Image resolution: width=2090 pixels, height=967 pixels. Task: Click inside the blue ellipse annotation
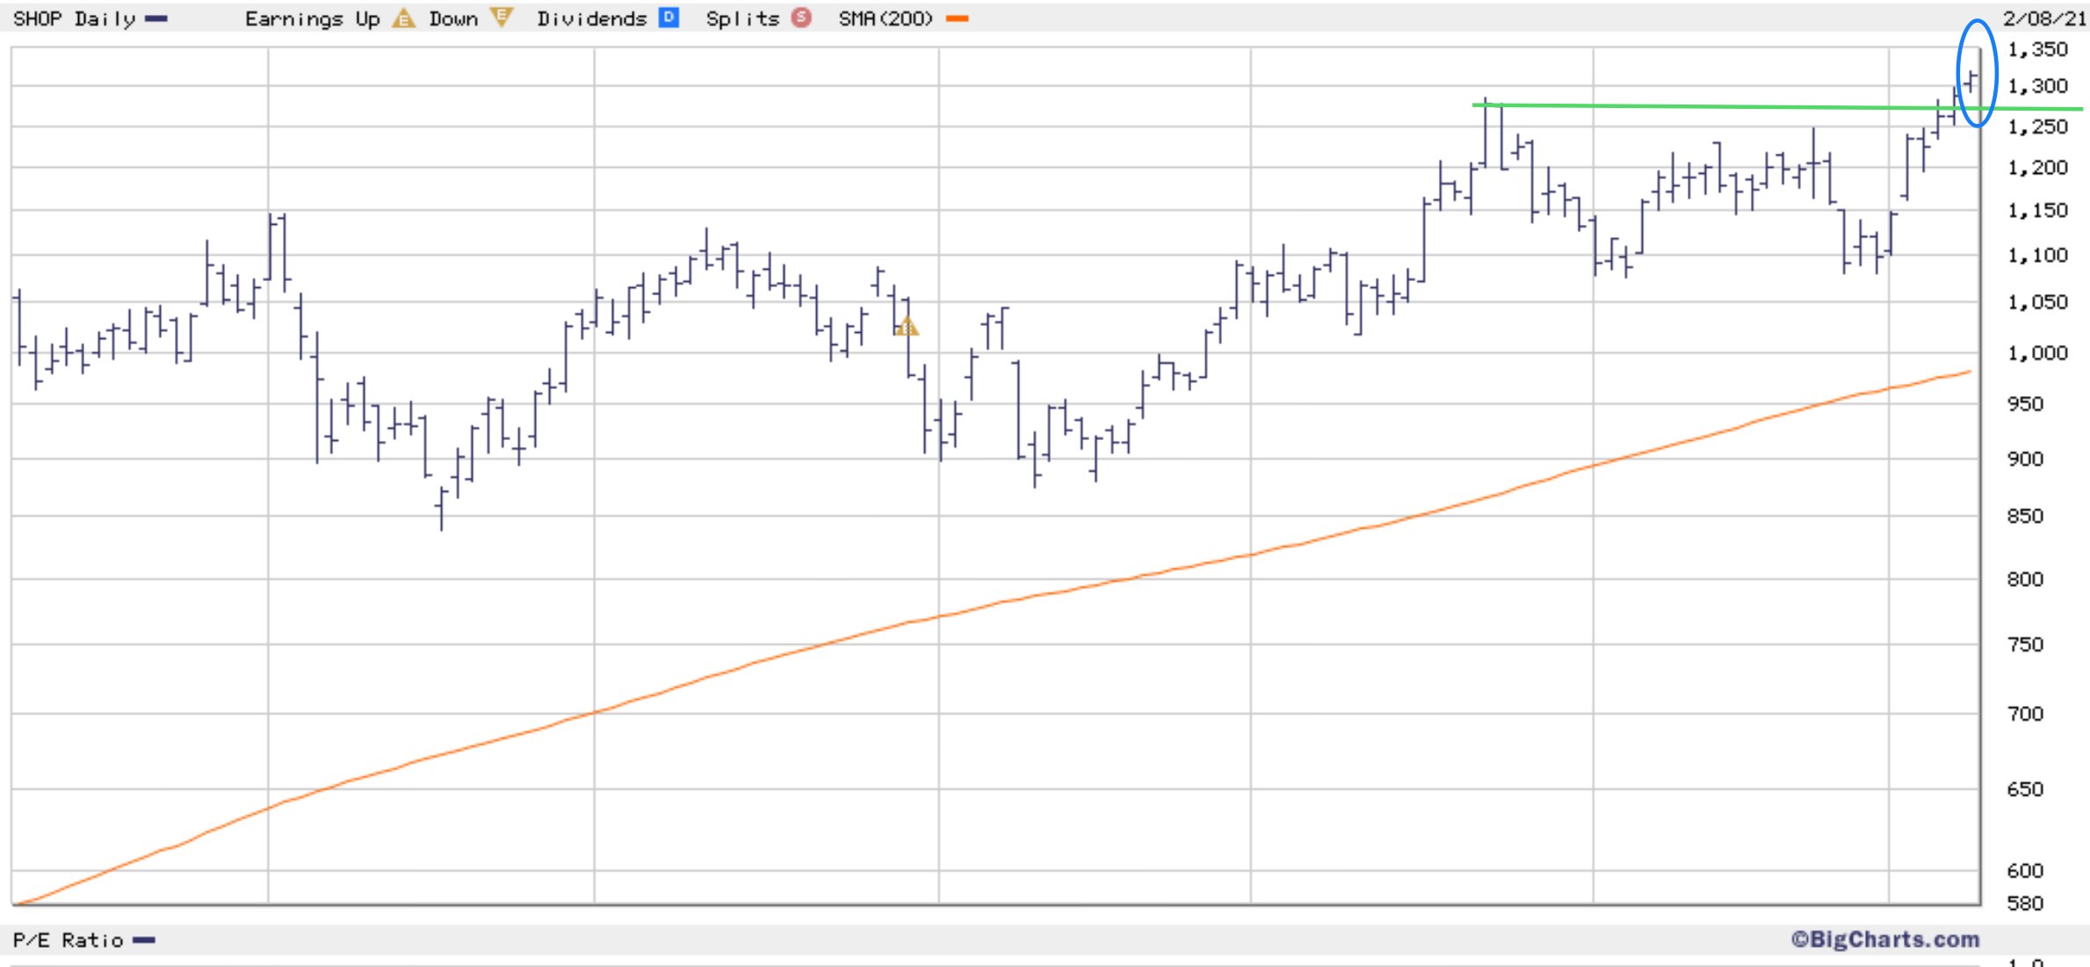coord(1977,61)
